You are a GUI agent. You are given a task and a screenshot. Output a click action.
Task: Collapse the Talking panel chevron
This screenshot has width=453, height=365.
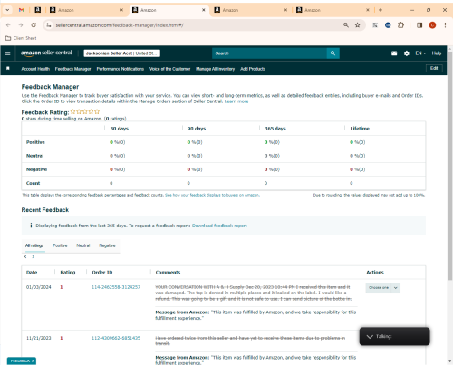click(370, 336)
